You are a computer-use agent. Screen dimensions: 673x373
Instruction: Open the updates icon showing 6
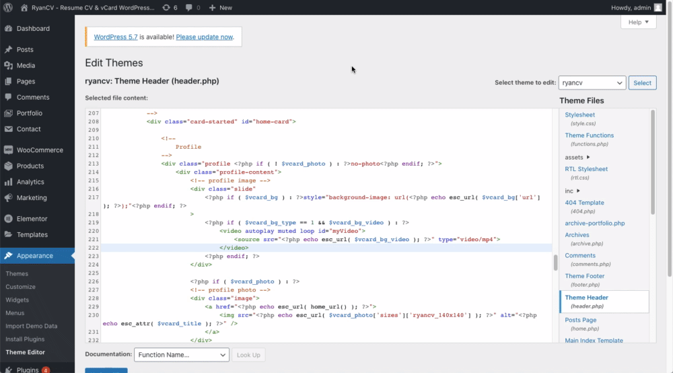(x=166, y=7)
